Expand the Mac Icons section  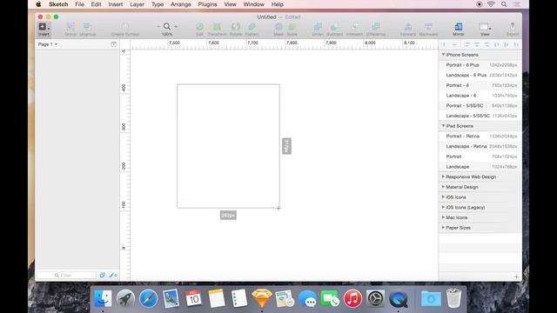(443, 217)
